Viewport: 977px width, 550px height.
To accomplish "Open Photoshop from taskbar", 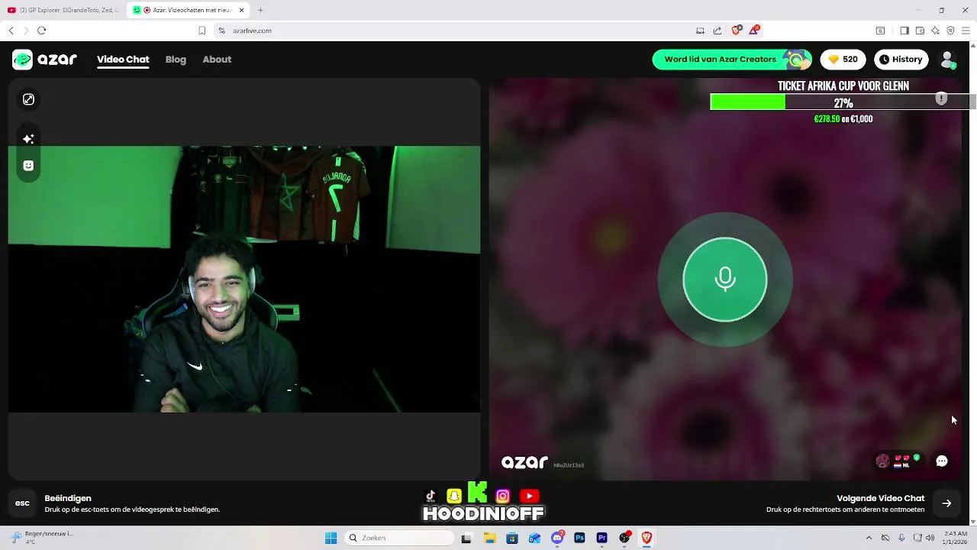I will tap(579, 538).
